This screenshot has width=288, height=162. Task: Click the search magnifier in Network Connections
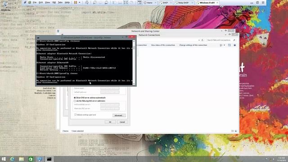(x=234, y=40)
